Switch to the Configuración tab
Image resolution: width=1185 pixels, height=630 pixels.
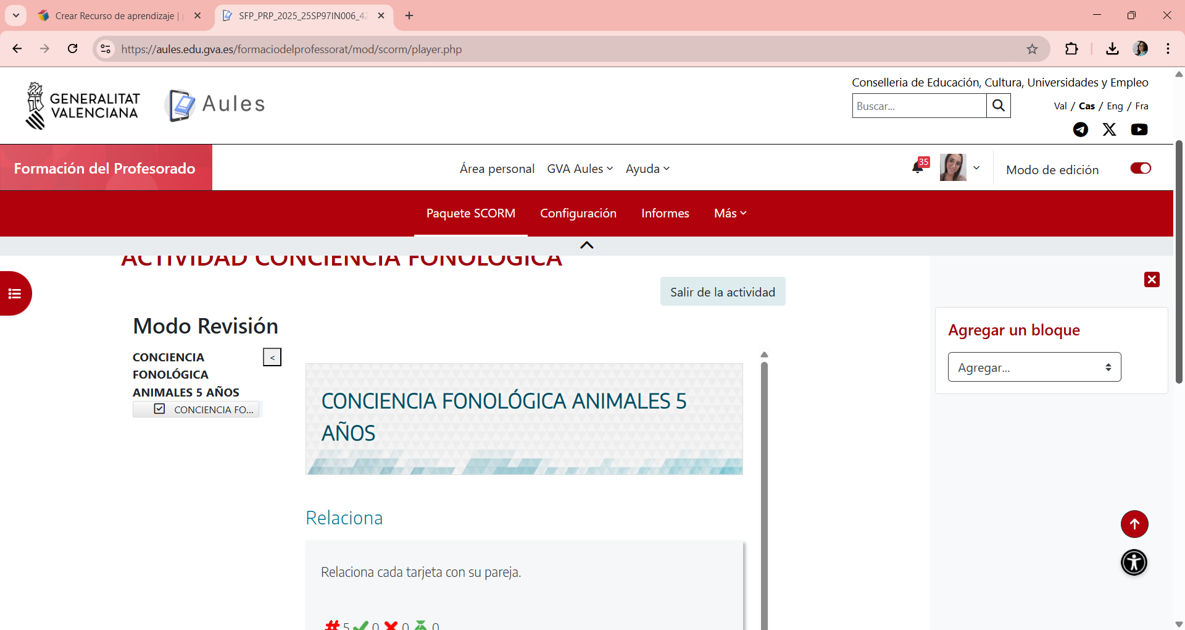[578, 213]
